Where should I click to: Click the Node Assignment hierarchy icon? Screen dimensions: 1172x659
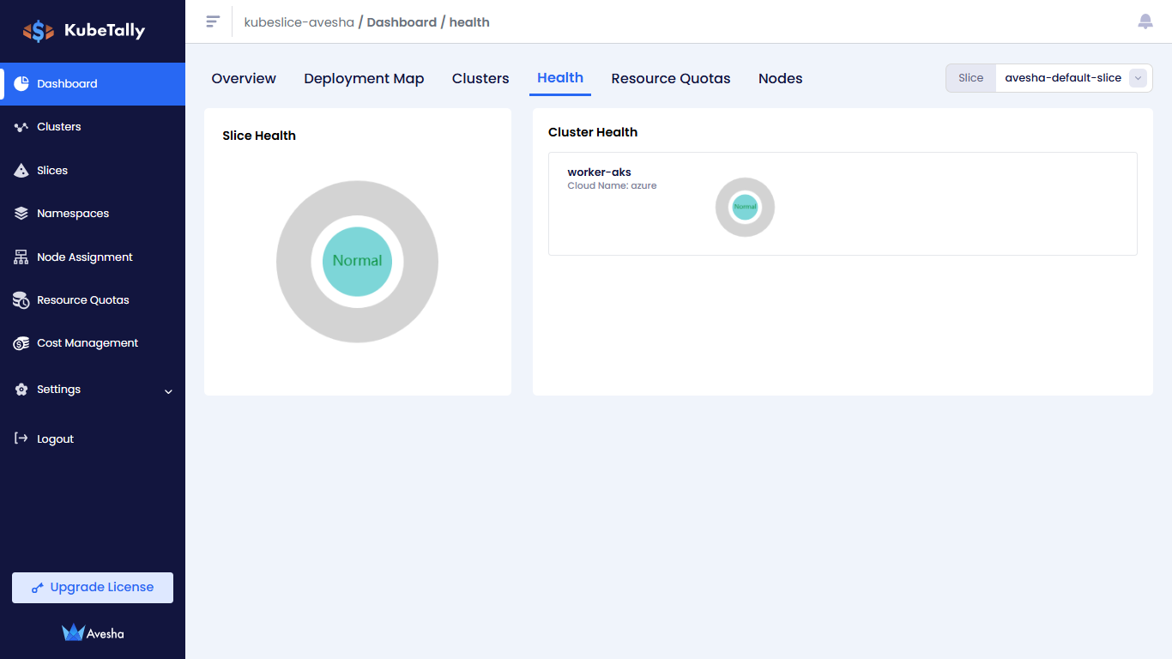(21, 257)
